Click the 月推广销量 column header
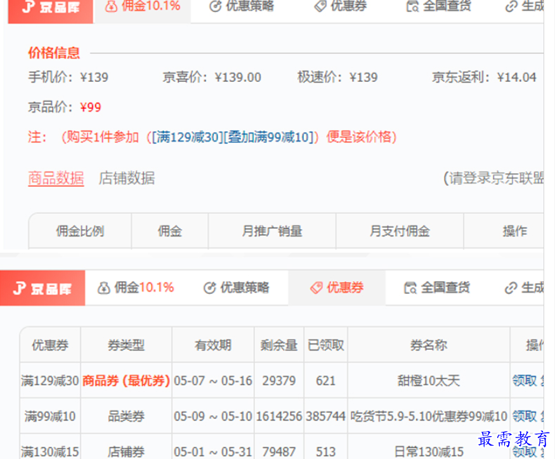 (x=272, y=231)
